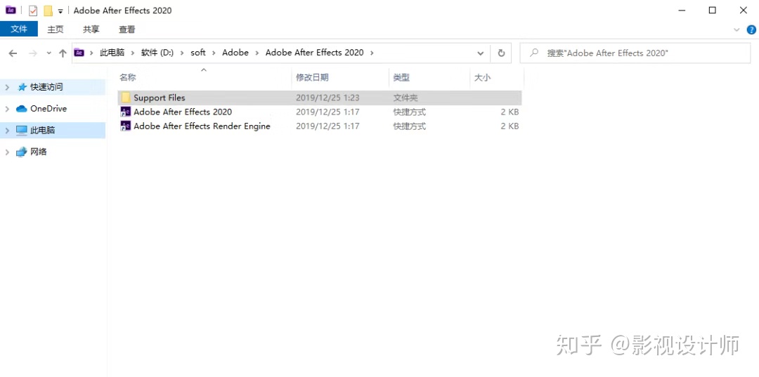Click 2 KB size of Render Engine row
This screenshot has width=759, height=377.
tap(510, 126)
